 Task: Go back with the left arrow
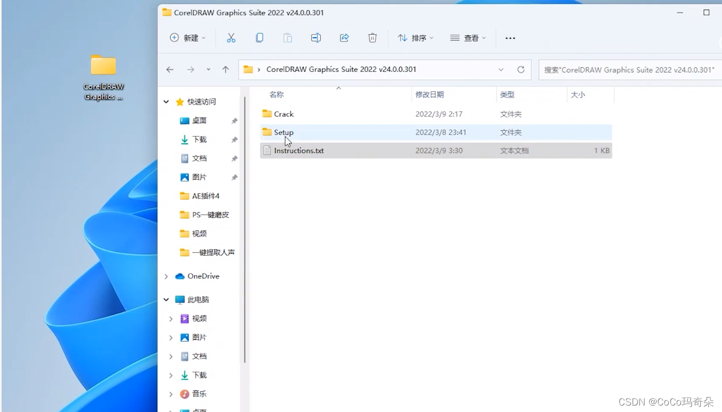pyautogui.click(x=170, y=69)
